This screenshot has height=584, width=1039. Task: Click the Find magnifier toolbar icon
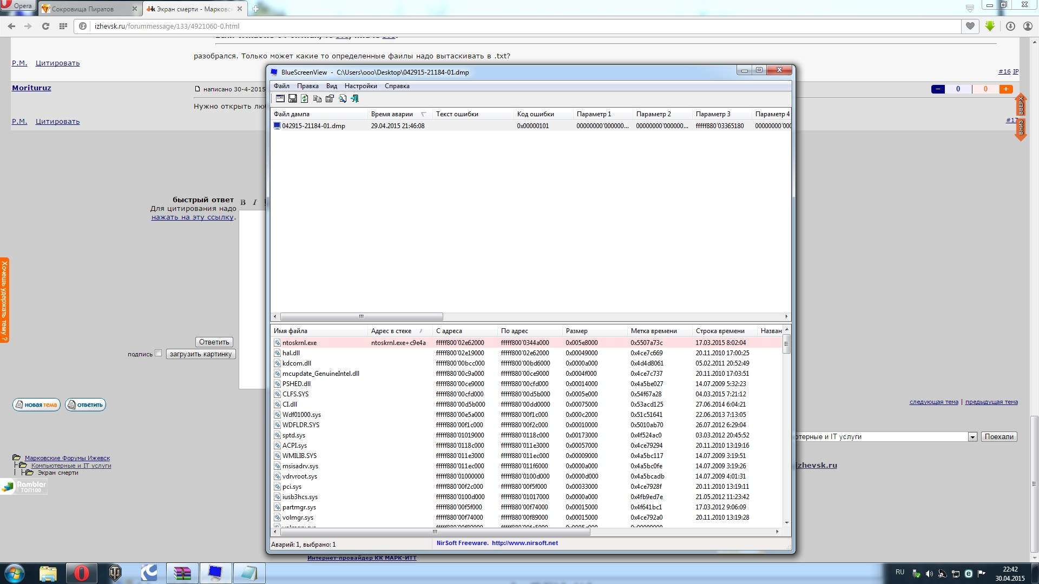point(343,98)
